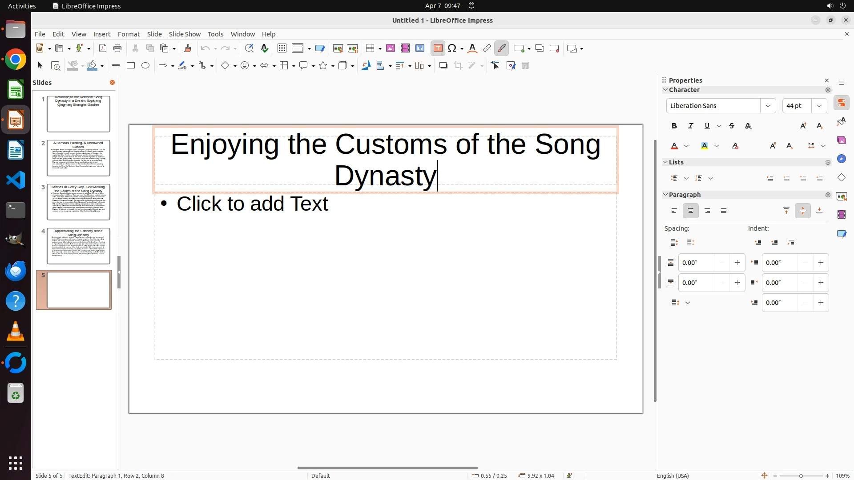Open the font color swatch button
The image size is (854, 480).
click(x=674, y=146)
